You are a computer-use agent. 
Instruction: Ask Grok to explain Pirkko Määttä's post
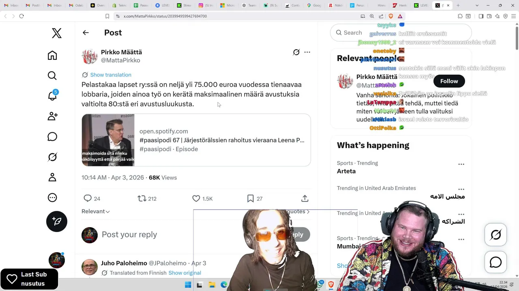(x=296, y=52)
